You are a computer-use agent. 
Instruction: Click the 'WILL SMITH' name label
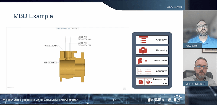click(x=192, y=46)
